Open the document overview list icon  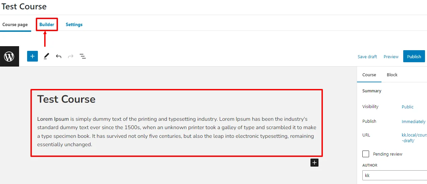(83, 56)
